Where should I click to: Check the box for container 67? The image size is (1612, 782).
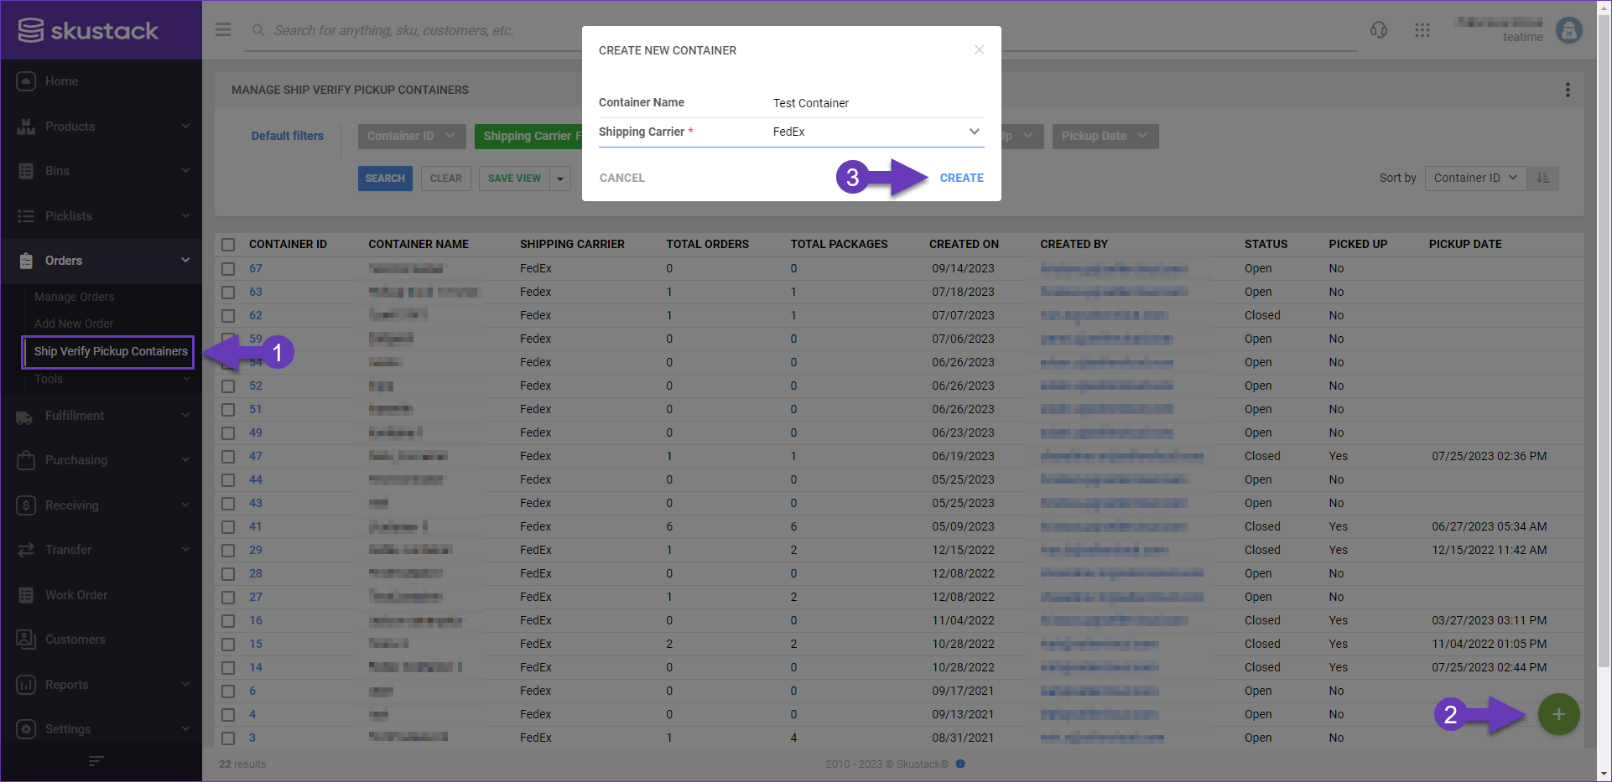pos(228,269)
